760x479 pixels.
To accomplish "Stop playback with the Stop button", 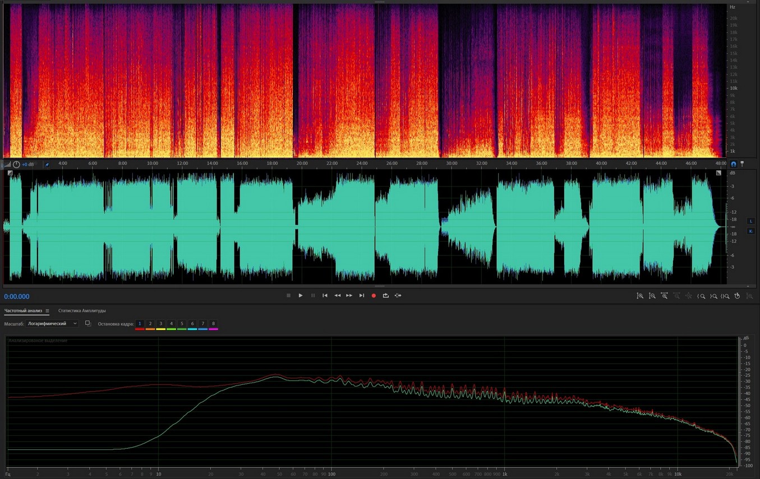I will click(x=288, y=295).
